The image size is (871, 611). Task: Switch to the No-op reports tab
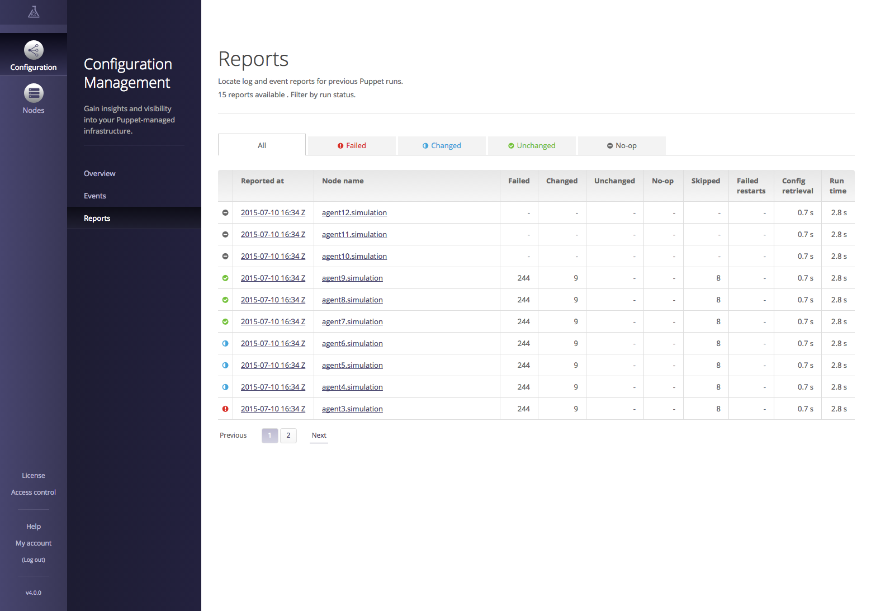pyautogui.click(x=622, y=145)
